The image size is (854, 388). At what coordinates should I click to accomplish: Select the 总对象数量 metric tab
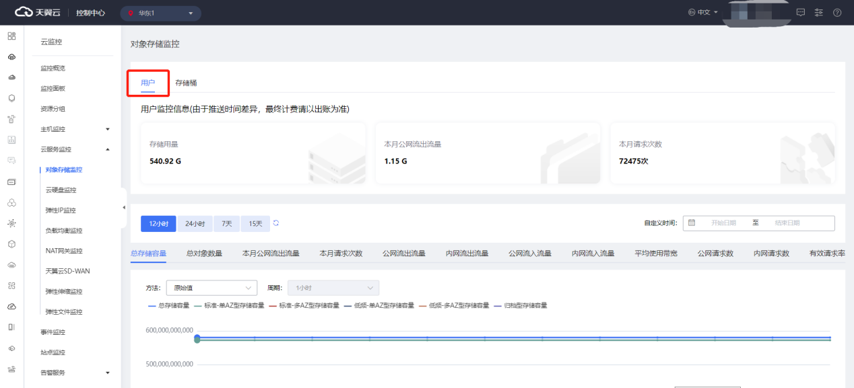click(204, 254)
